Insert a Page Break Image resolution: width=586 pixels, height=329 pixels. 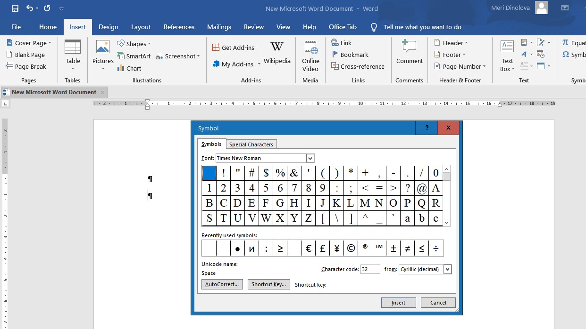pyautogui.click(x=25, y=66)
